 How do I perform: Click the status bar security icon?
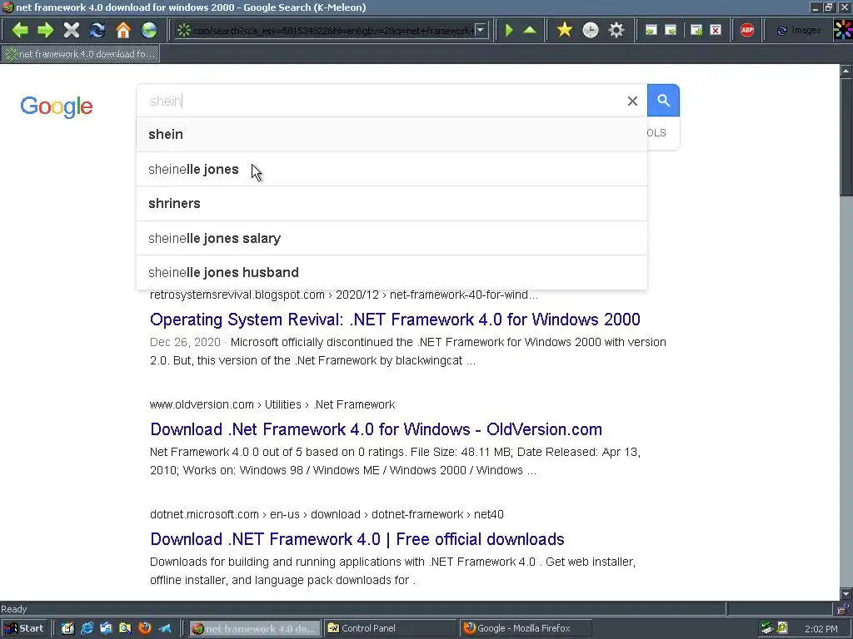[843, 608]
